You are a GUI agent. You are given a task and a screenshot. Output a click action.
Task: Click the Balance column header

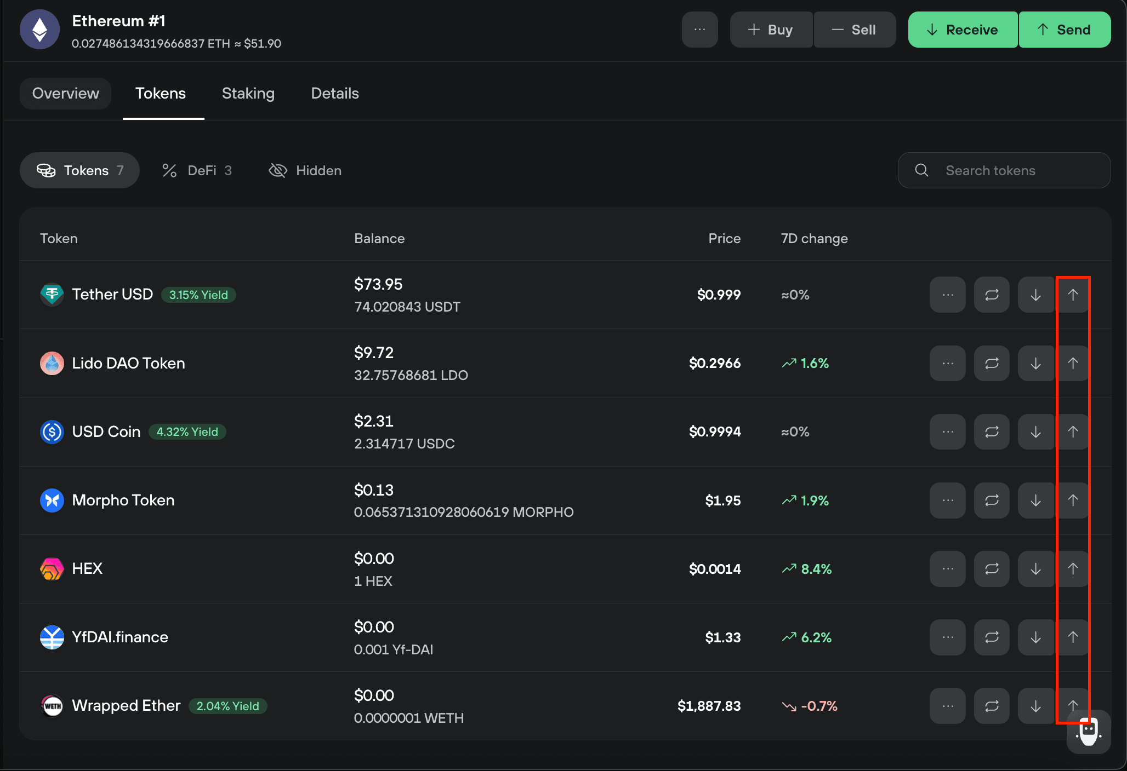pyautogui.click(x=379, y=238)
